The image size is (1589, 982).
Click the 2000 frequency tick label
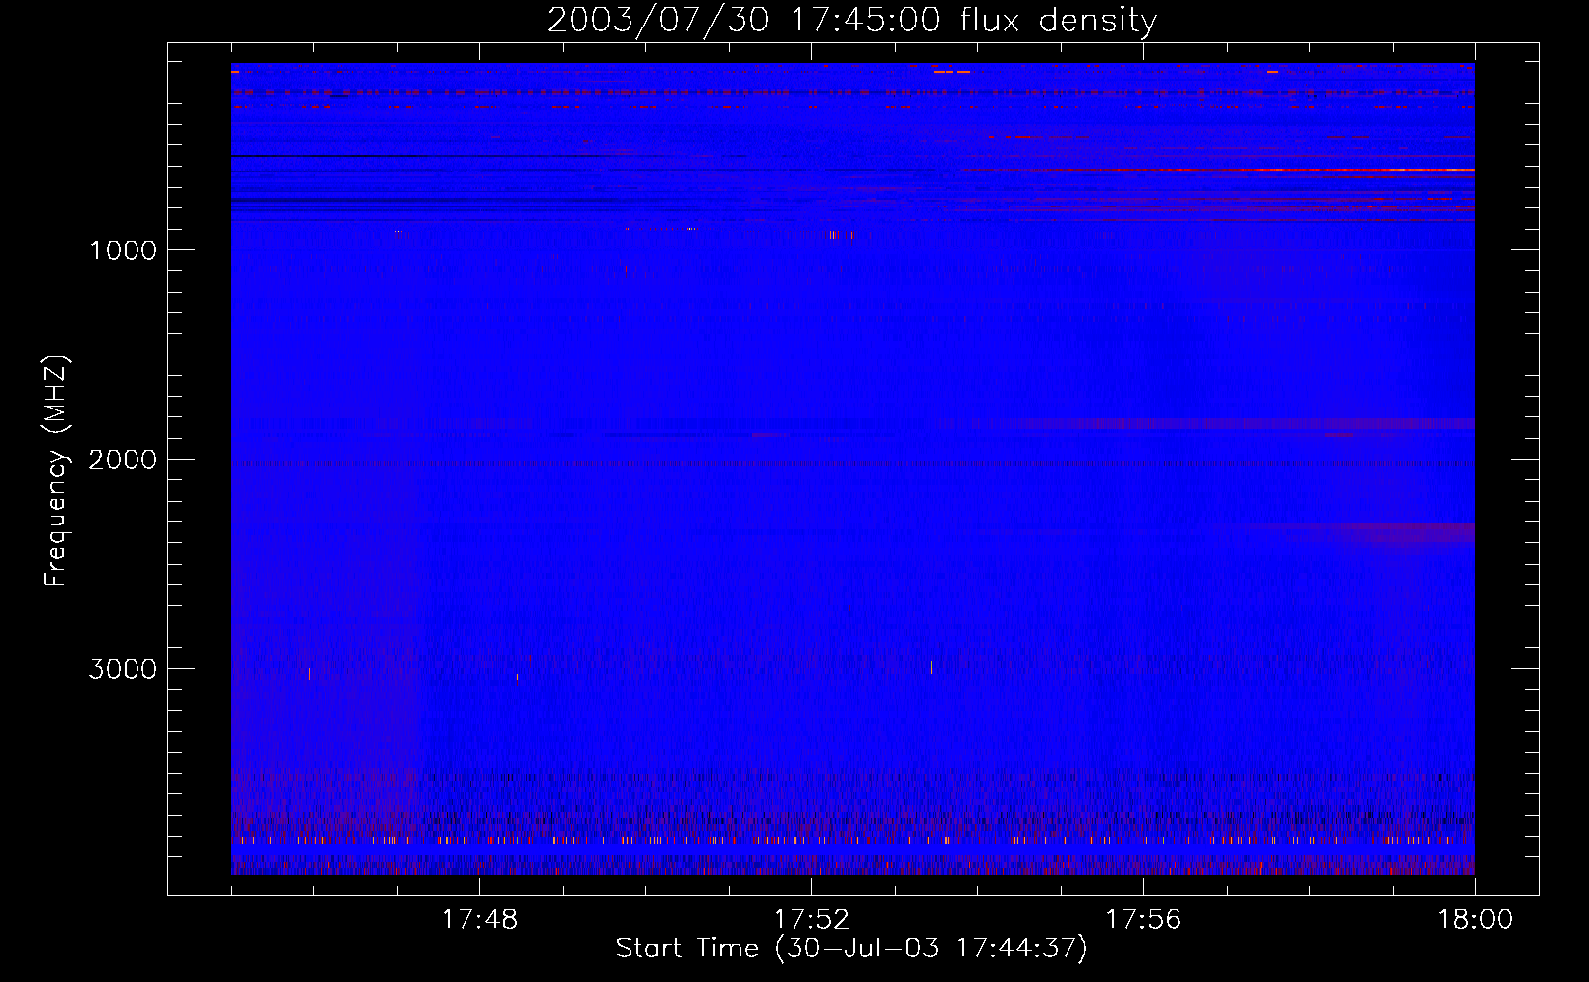click(x=123, y=460)
